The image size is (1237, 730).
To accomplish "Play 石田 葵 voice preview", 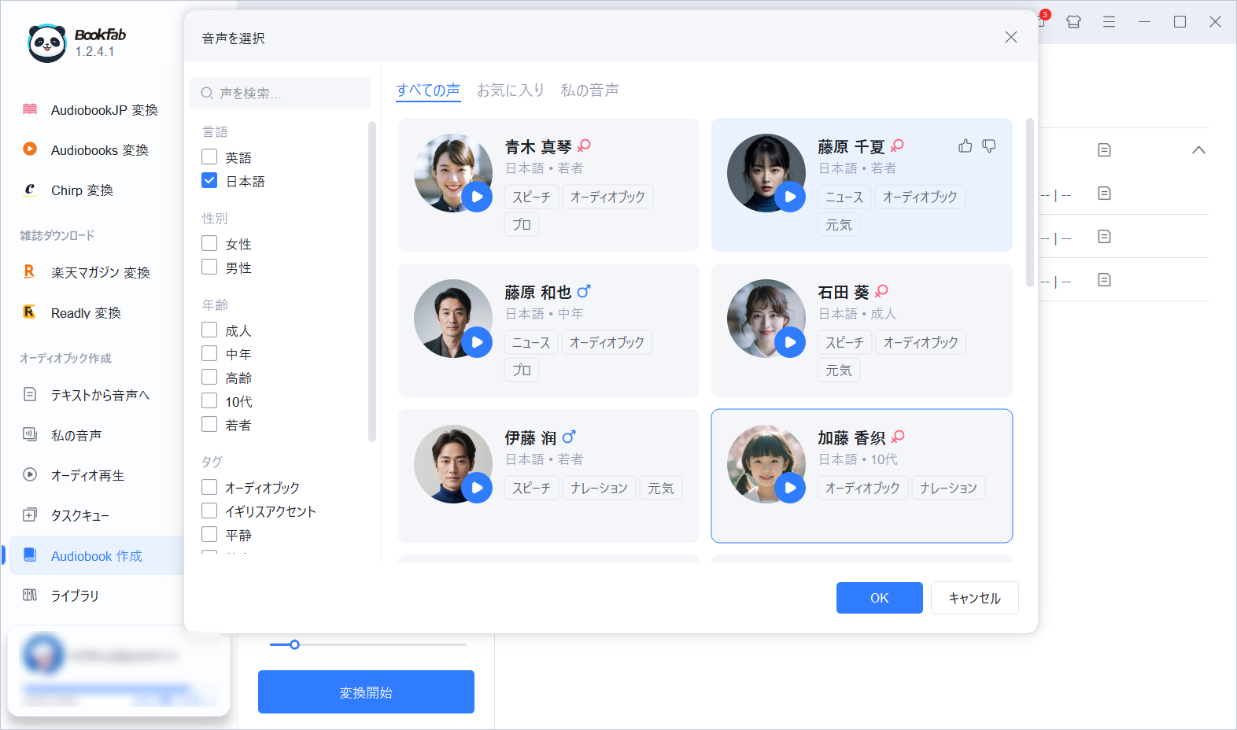I will [790, 342].
